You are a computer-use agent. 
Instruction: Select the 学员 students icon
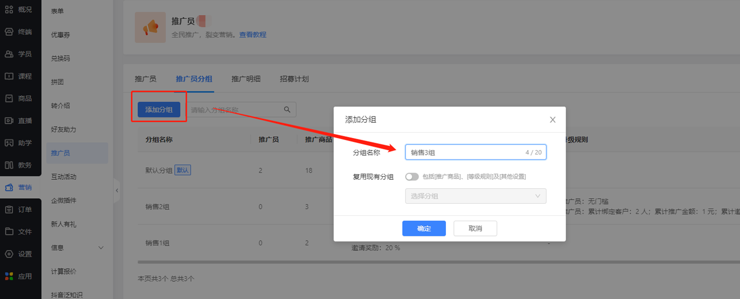(x=9, y=54)
